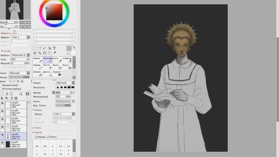Collapse the Форма section triangle

tap(34, 110)
